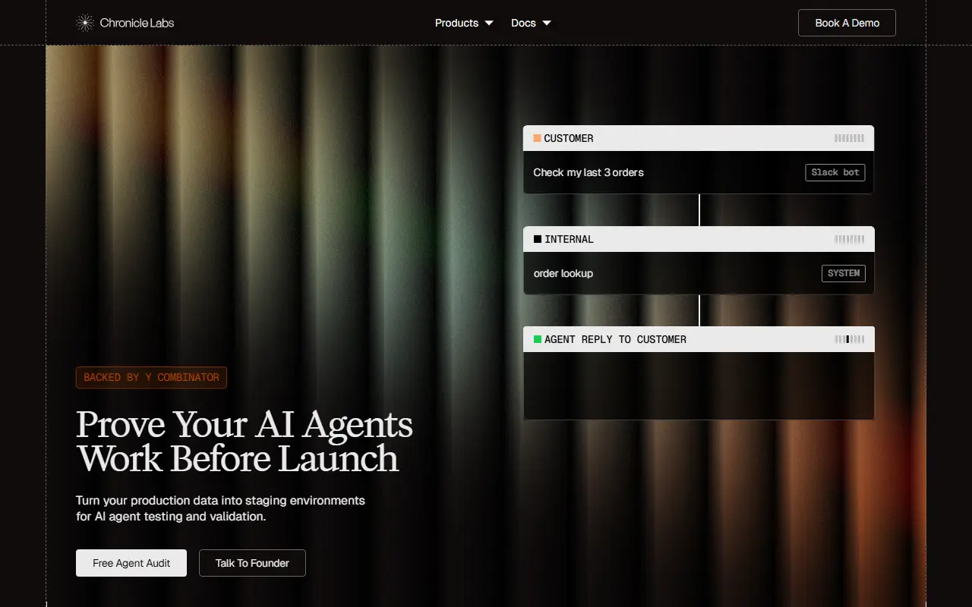Click the Free Agent Audit button
The image size is (972, 607).
click(x=131, y=563)
